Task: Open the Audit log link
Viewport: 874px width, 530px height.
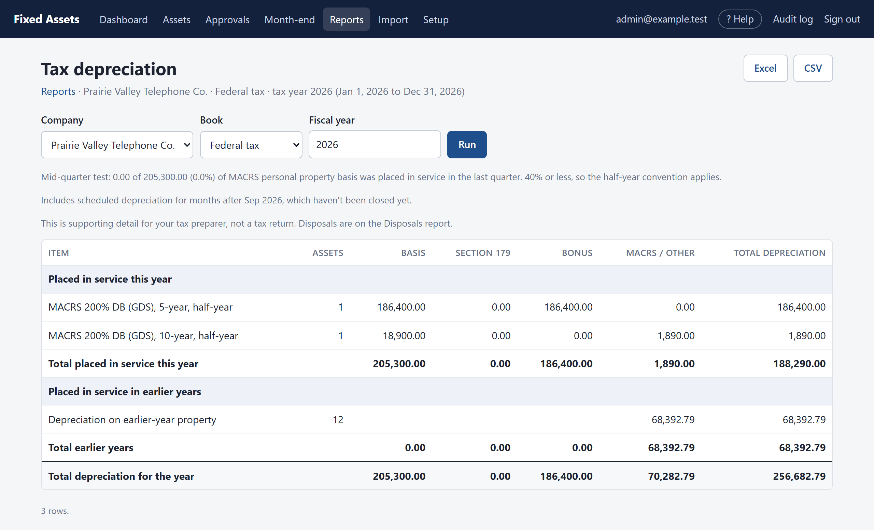Action: pos(792,19)
